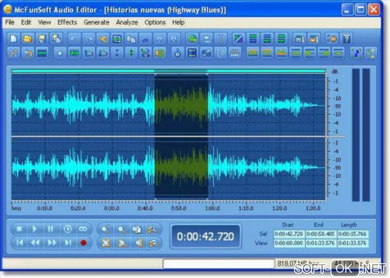Click the overview scroll bar above the waveform
This screenshot has height=278, width=390.
click(168, 71)
